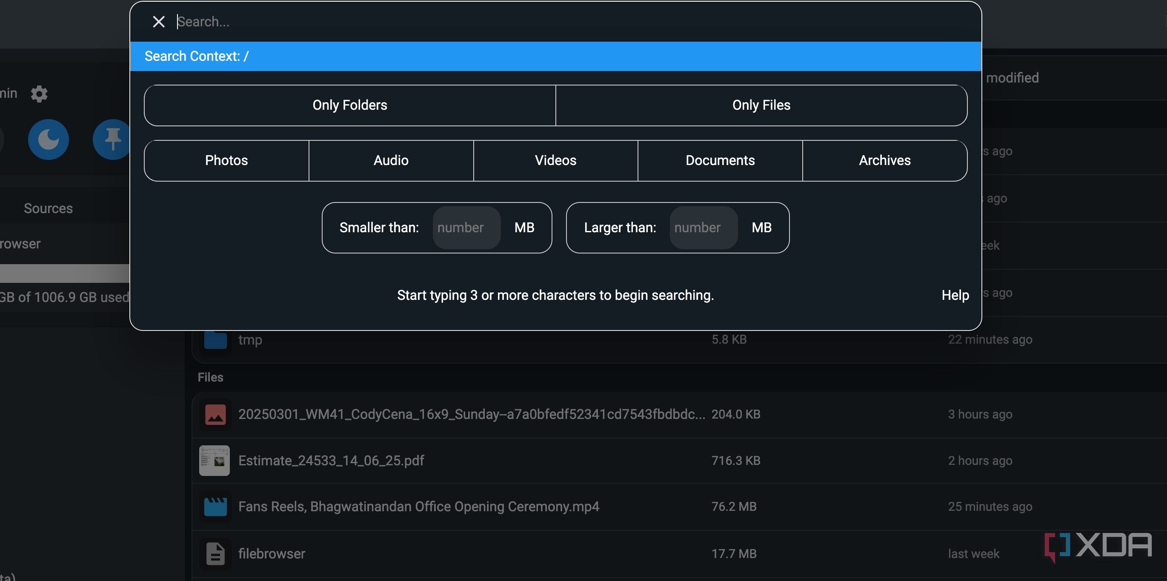Click the 204.0 KB size cell
Screen dimensions: 1167x581
736,414
